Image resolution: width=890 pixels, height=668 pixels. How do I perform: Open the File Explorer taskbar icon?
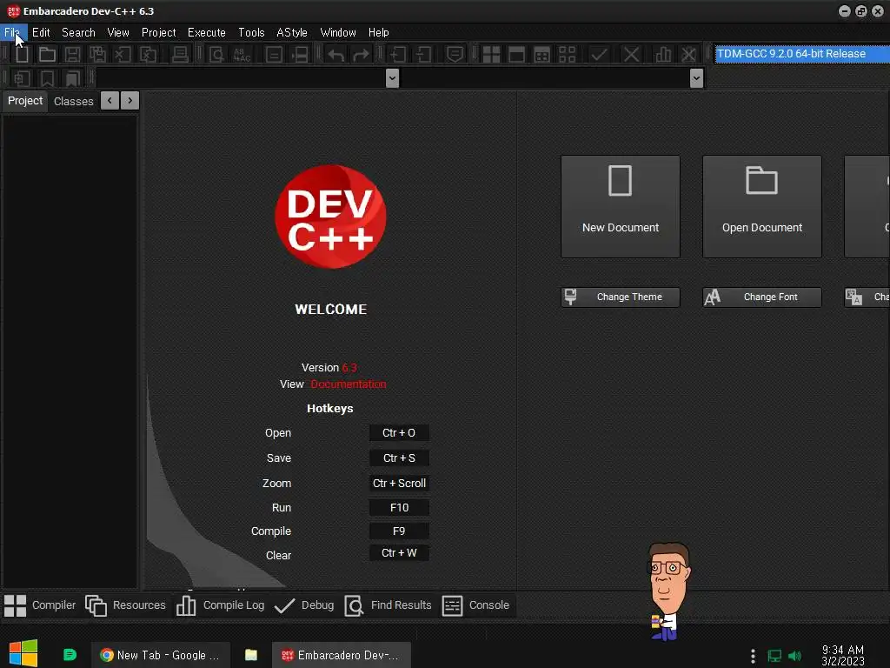(x=251, y=655)
